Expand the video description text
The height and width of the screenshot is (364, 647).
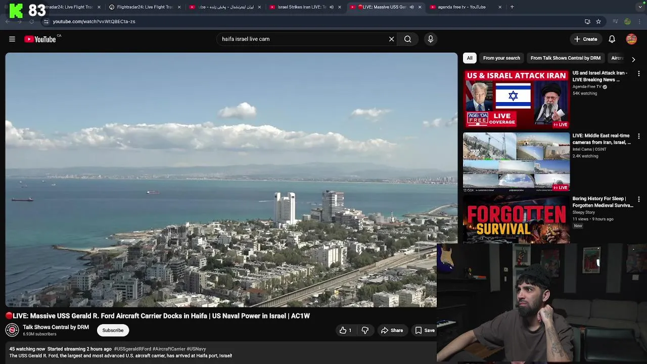point(120,356)
